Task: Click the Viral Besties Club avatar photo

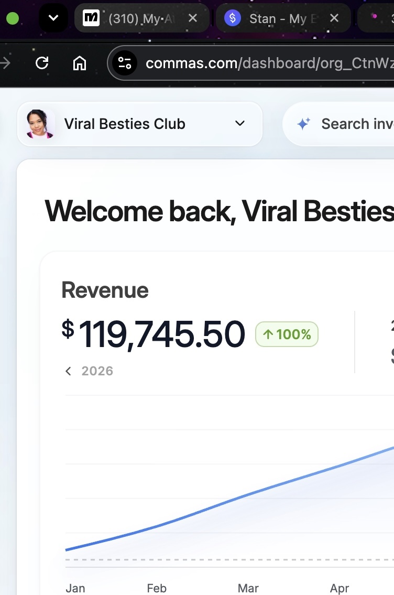Action: pos(39,124)
